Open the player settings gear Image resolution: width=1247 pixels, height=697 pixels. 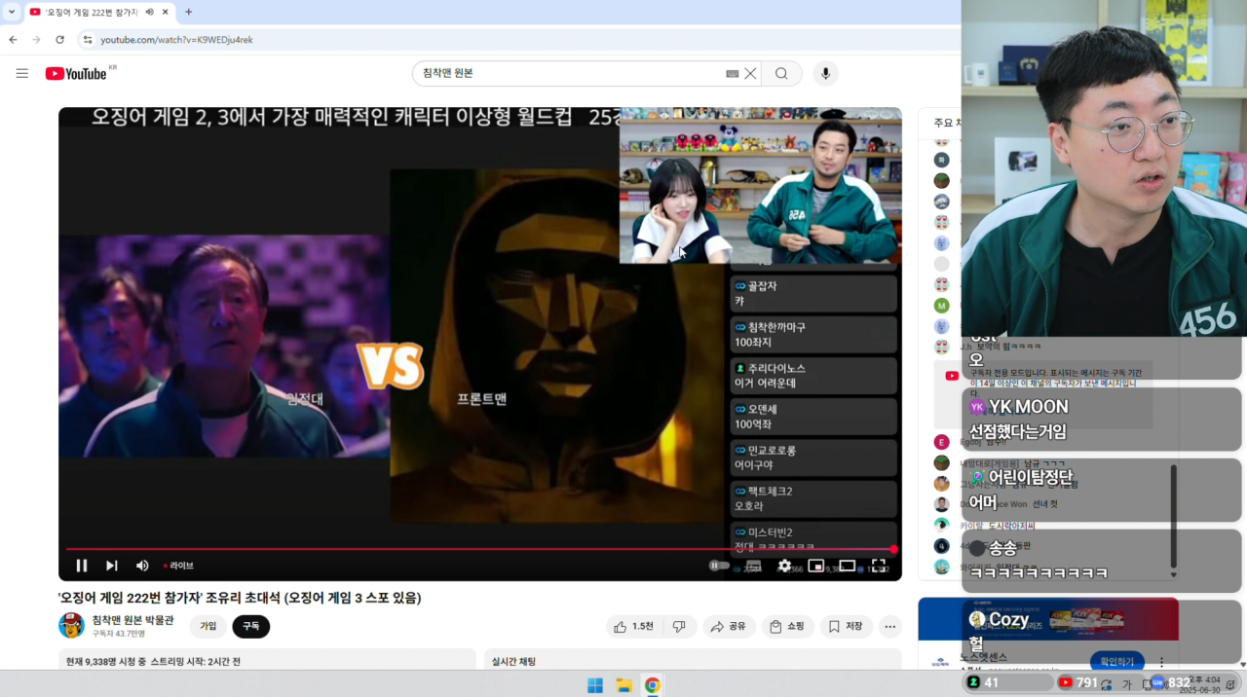[784, 566]
